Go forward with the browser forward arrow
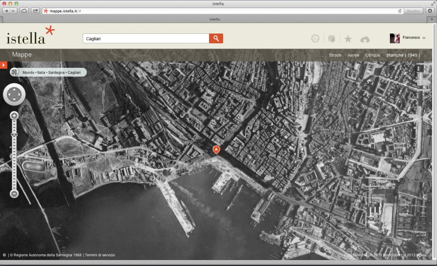 click(x=13, y=11)
